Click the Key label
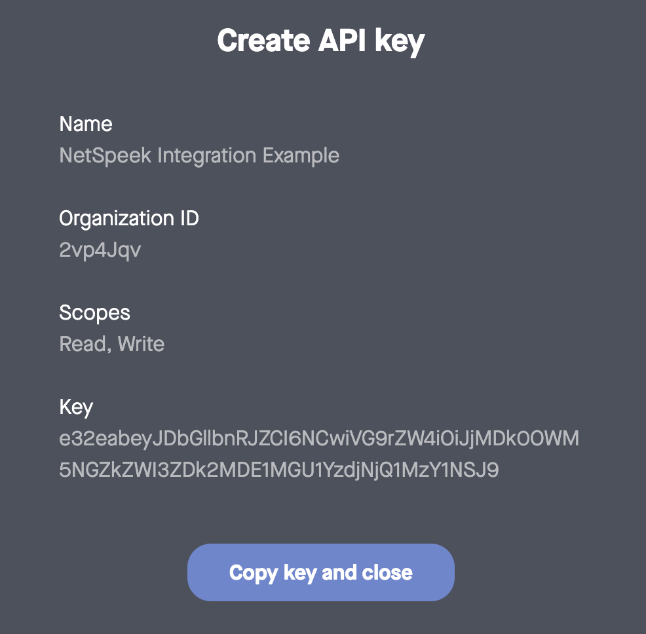 point(76,407)
